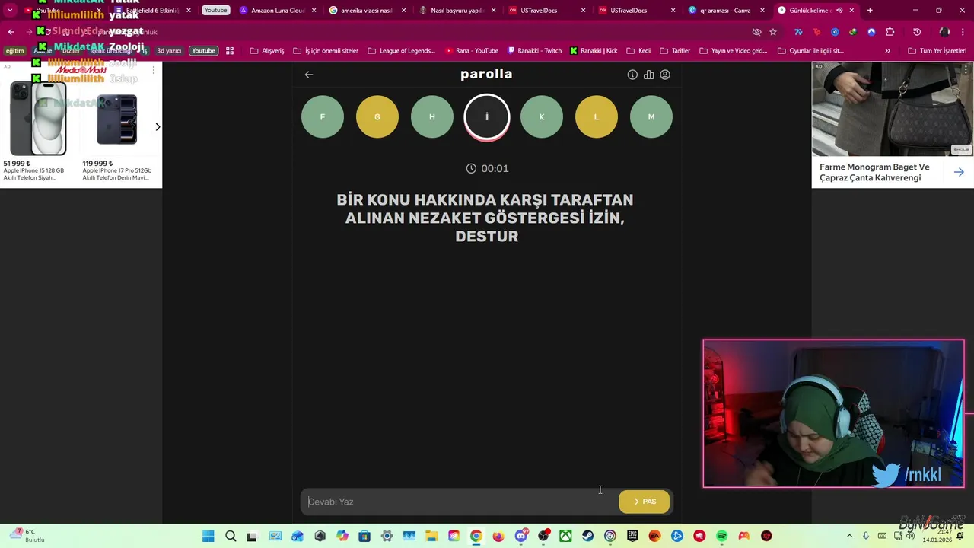Viewport: 974px width, 548px height.
Task: Open the Oyunlar ile ilgili sit... folder
Action: [x=810, y=51]
